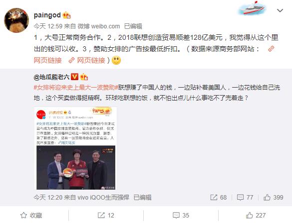Click the comment icon showing 77
Image resolution: width=292 pixels, height=223 pixels.
point(245,197)
